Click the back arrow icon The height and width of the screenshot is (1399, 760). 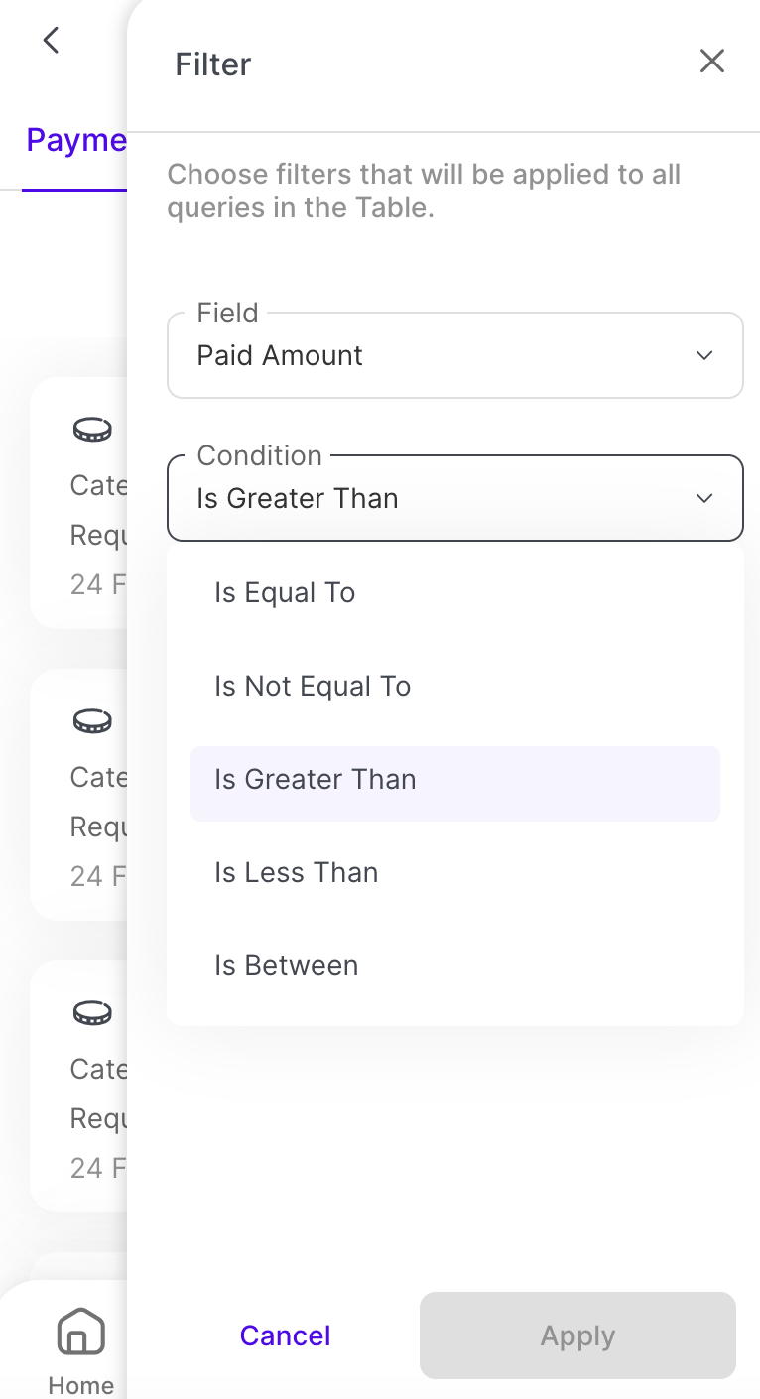[52, 41]
